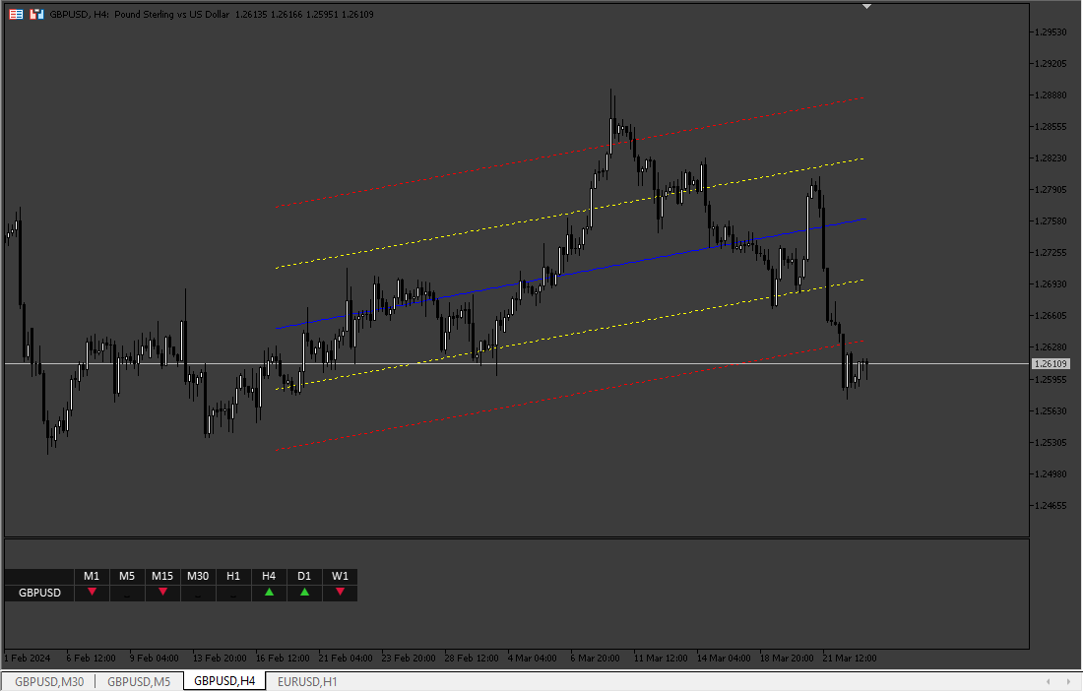Click the '6 Mar 20:00' time label
Viewport: 1083px width, 691px height.
[595, 658]
